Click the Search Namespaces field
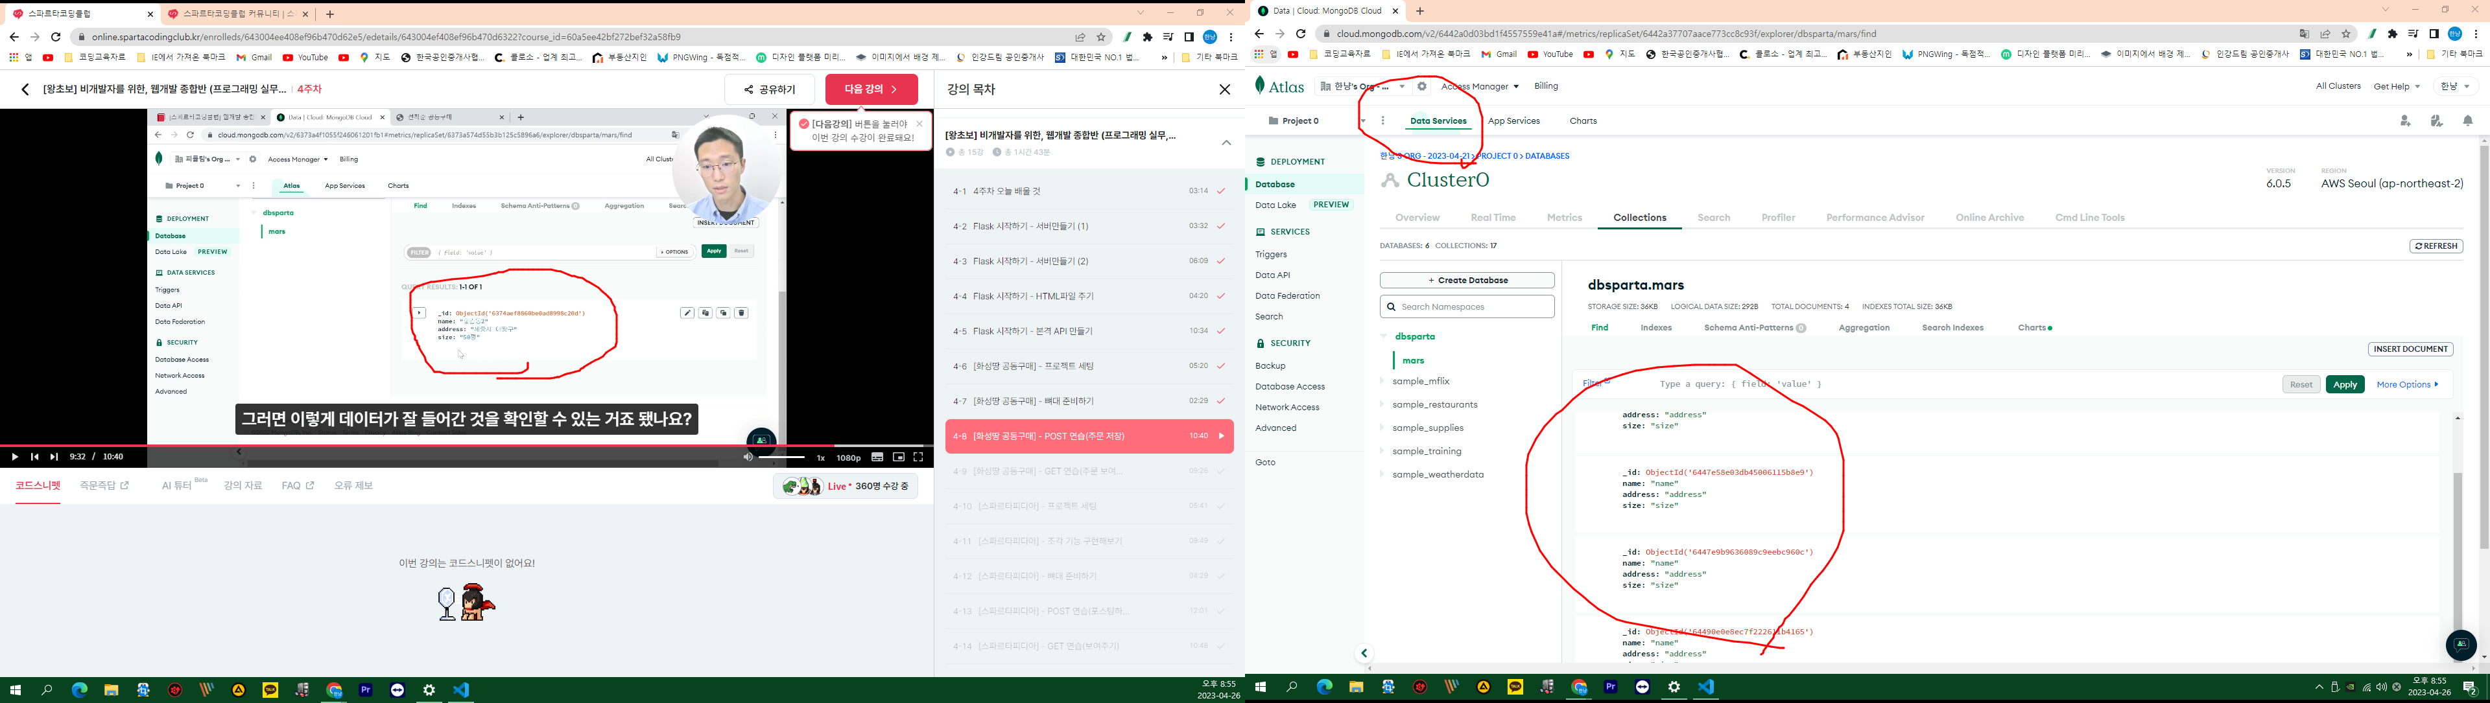The height and width of the screenshot is (703, 2490). (1466, 306)
